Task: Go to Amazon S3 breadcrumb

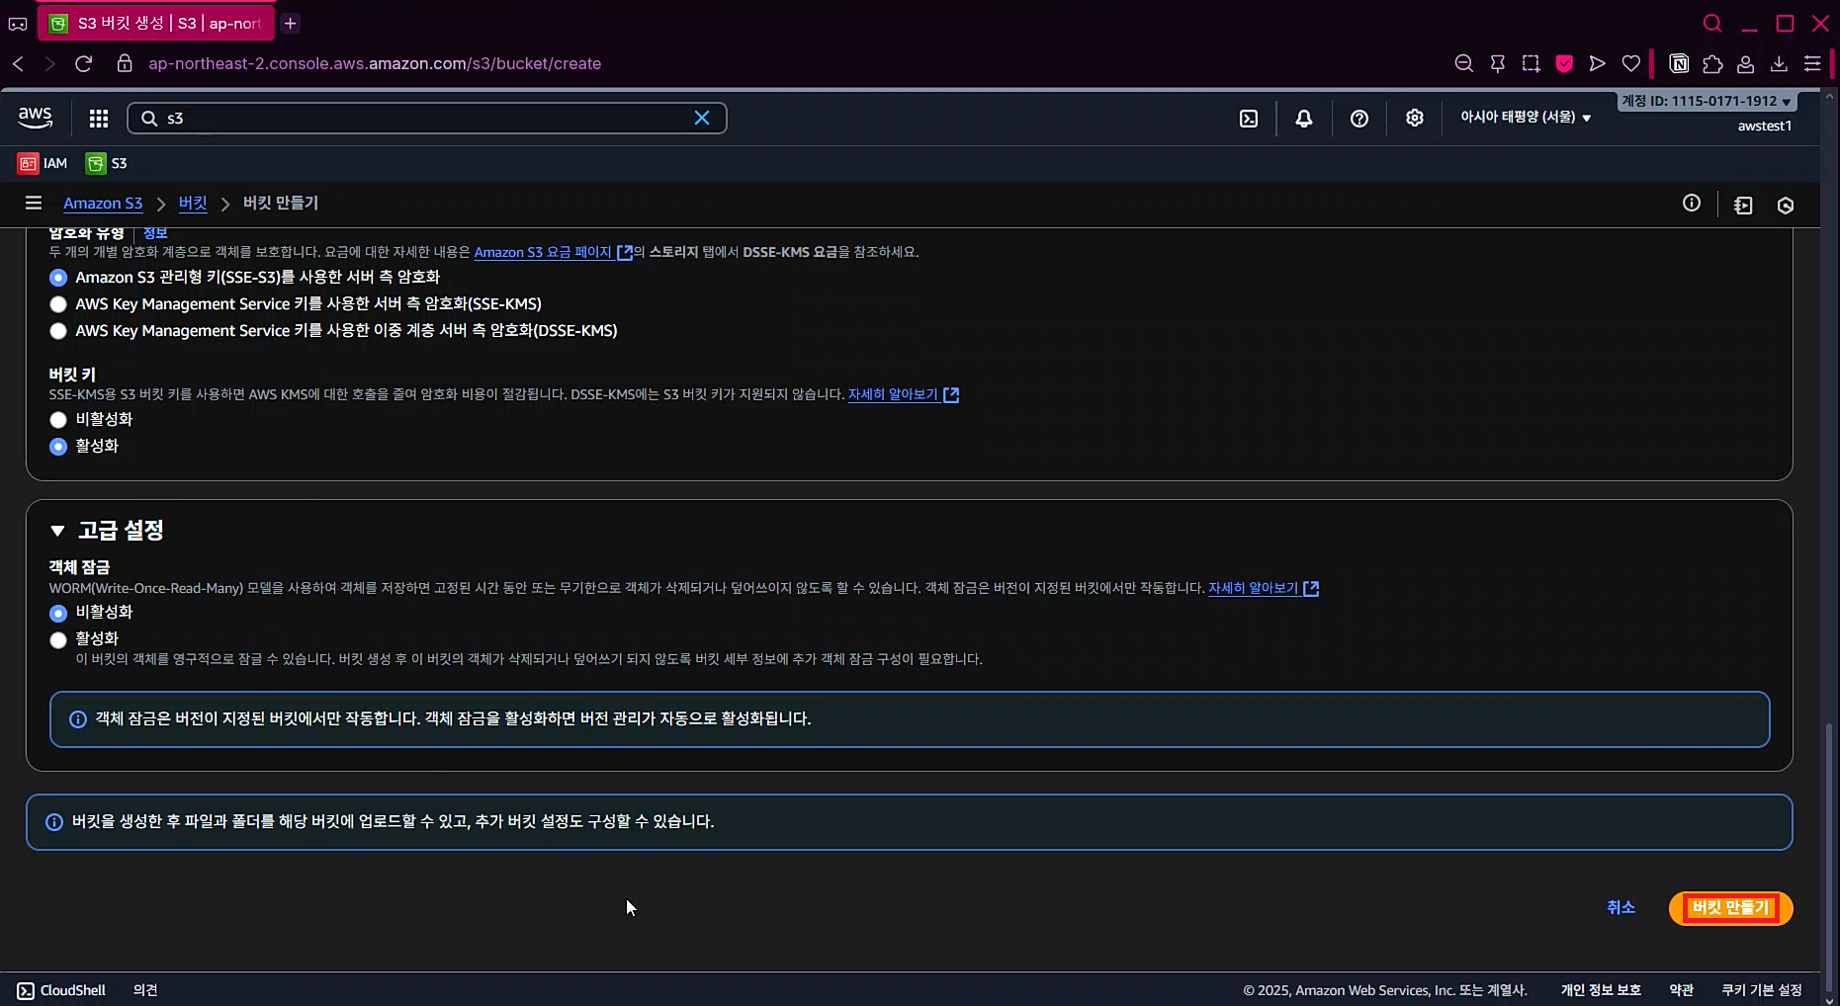Action: point(103,203)
